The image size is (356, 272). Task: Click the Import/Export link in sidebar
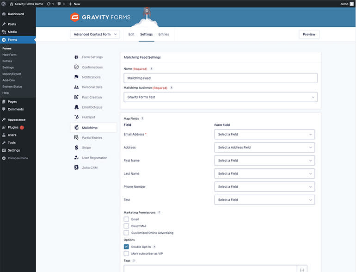[x=12, y=74]
